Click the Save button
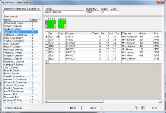Image resolution: width=166 pixels, height=113 pixels. click(x=73, y=108)
